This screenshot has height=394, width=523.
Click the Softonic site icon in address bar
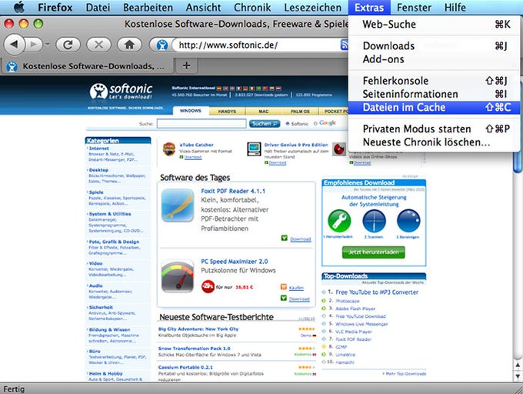coord(162,45)
